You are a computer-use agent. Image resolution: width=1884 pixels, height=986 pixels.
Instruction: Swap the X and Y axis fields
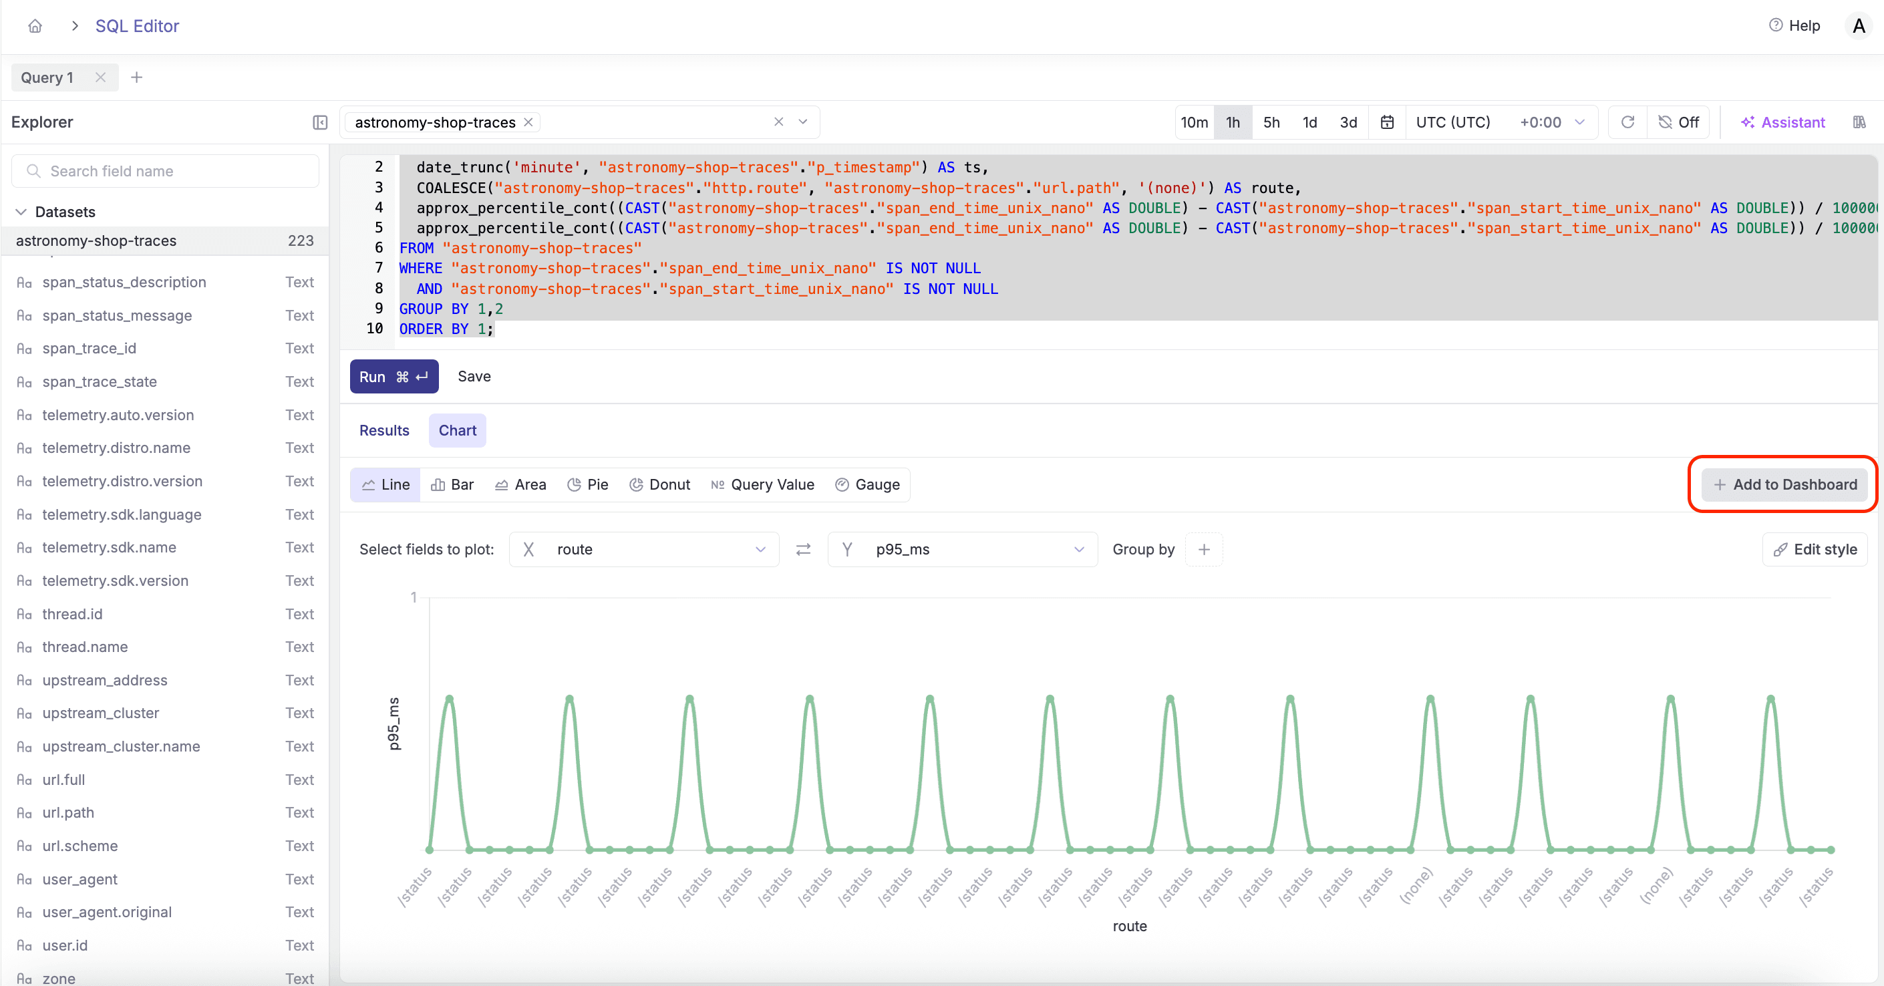[x=803, y=550]
